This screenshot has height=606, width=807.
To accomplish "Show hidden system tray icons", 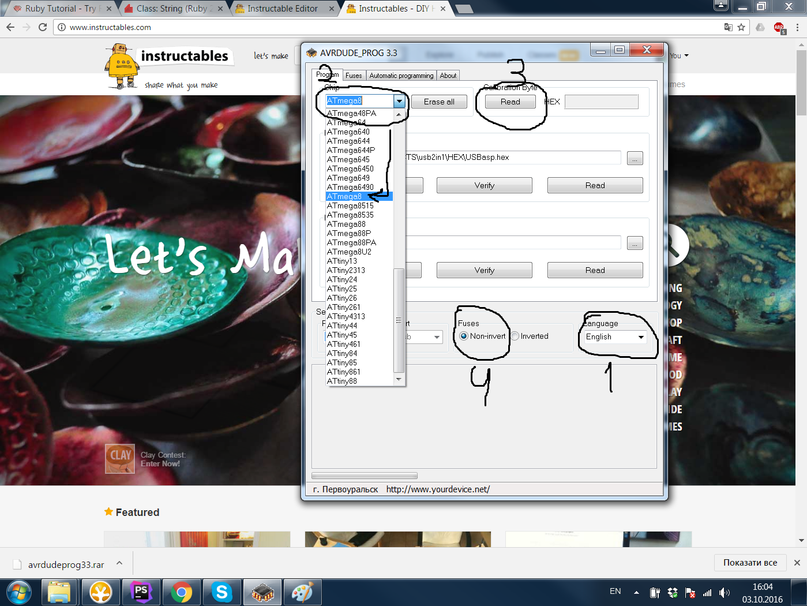I will pos(636,592).
